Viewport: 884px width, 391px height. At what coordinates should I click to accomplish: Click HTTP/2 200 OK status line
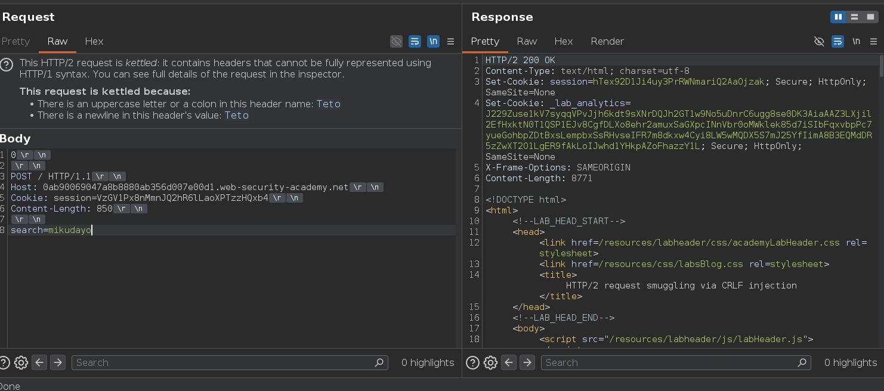pyautogui.click(x=520, y=60)
